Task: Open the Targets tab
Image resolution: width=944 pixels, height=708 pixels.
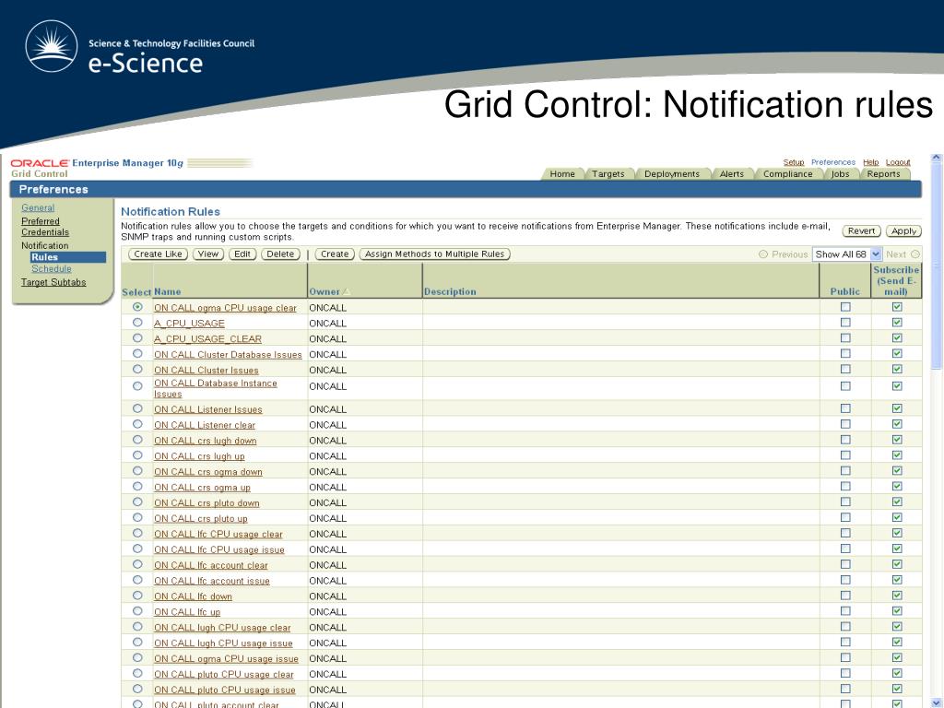Action: click(x=608, y=174)
